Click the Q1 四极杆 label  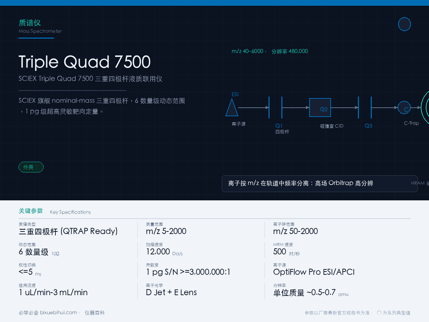click(282, 128)
